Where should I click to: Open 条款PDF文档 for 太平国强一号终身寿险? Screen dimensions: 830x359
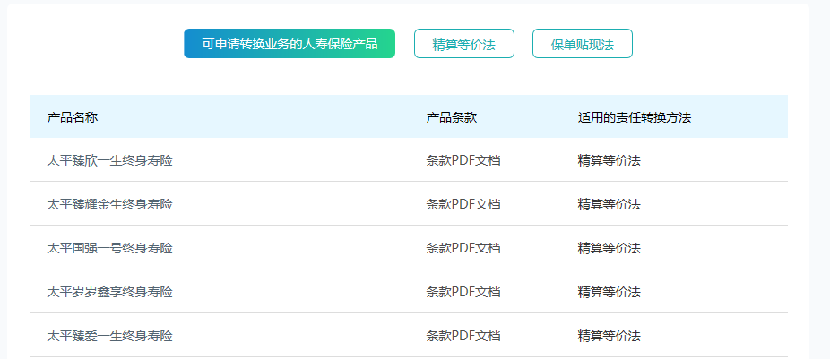pyautogui.click(x=463, y=248)
